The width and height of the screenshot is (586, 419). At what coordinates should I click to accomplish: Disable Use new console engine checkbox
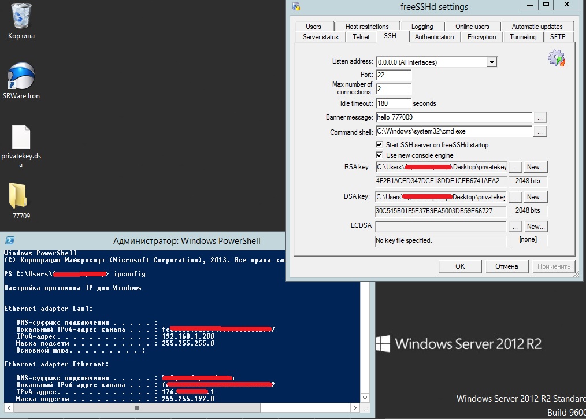(x=380, y=155)
